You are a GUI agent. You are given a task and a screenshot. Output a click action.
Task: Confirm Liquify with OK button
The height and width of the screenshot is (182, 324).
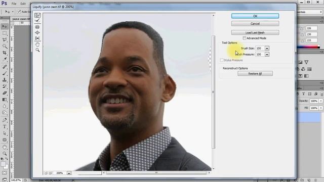pos(255,16)
